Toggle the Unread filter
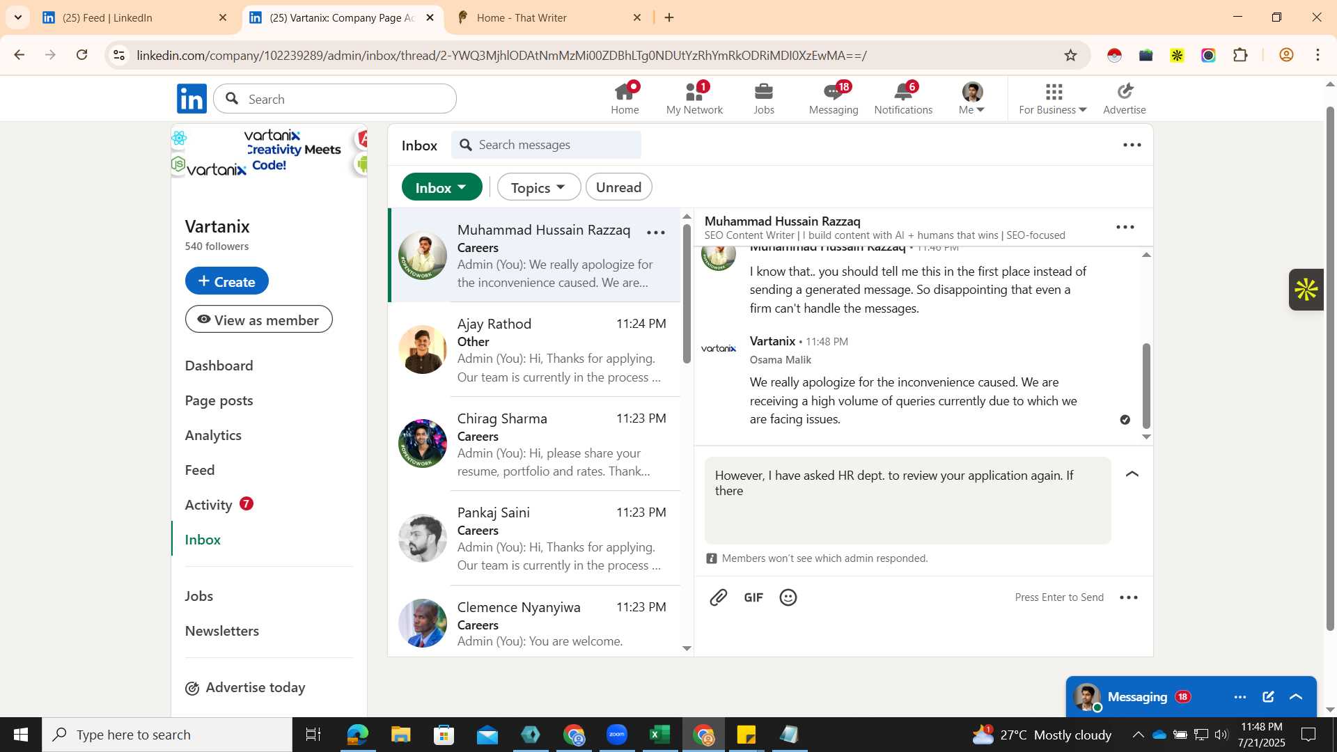Screen dimensions: 1337x752 tap(618, 187)
